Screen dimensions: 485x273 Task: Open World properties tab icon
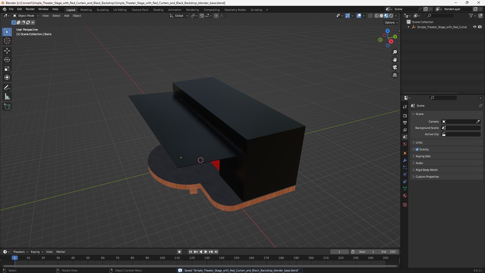click(x=405, y=144)
